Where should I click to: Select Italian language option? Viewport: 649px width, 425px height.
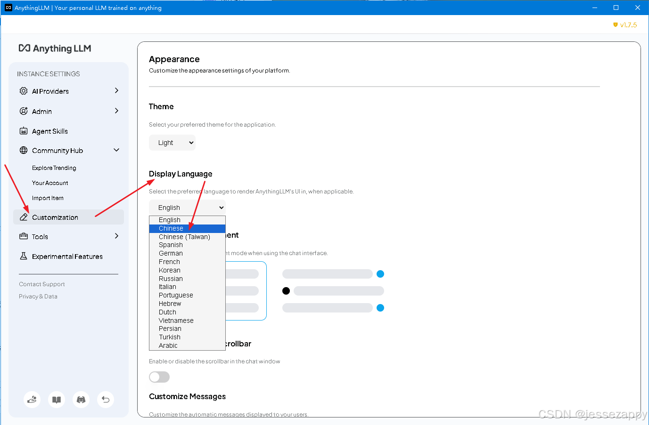tap(187, 287)
